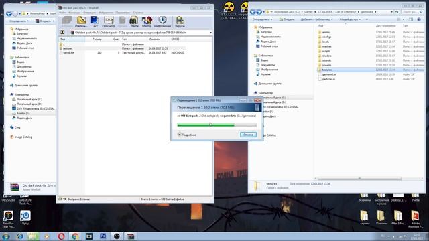
Task: Open the Help (Справка) menu in WinRAR
Action: pyautogui.click(x=138, y=13)
